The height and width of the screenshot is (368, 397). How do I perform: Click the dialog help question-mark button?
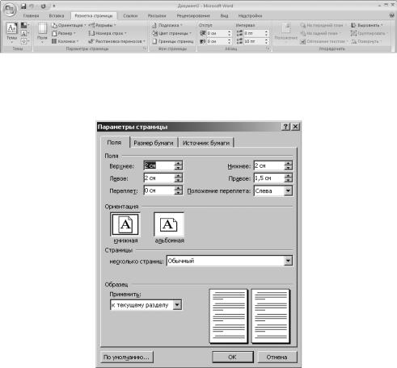click(x=285, y=127)
